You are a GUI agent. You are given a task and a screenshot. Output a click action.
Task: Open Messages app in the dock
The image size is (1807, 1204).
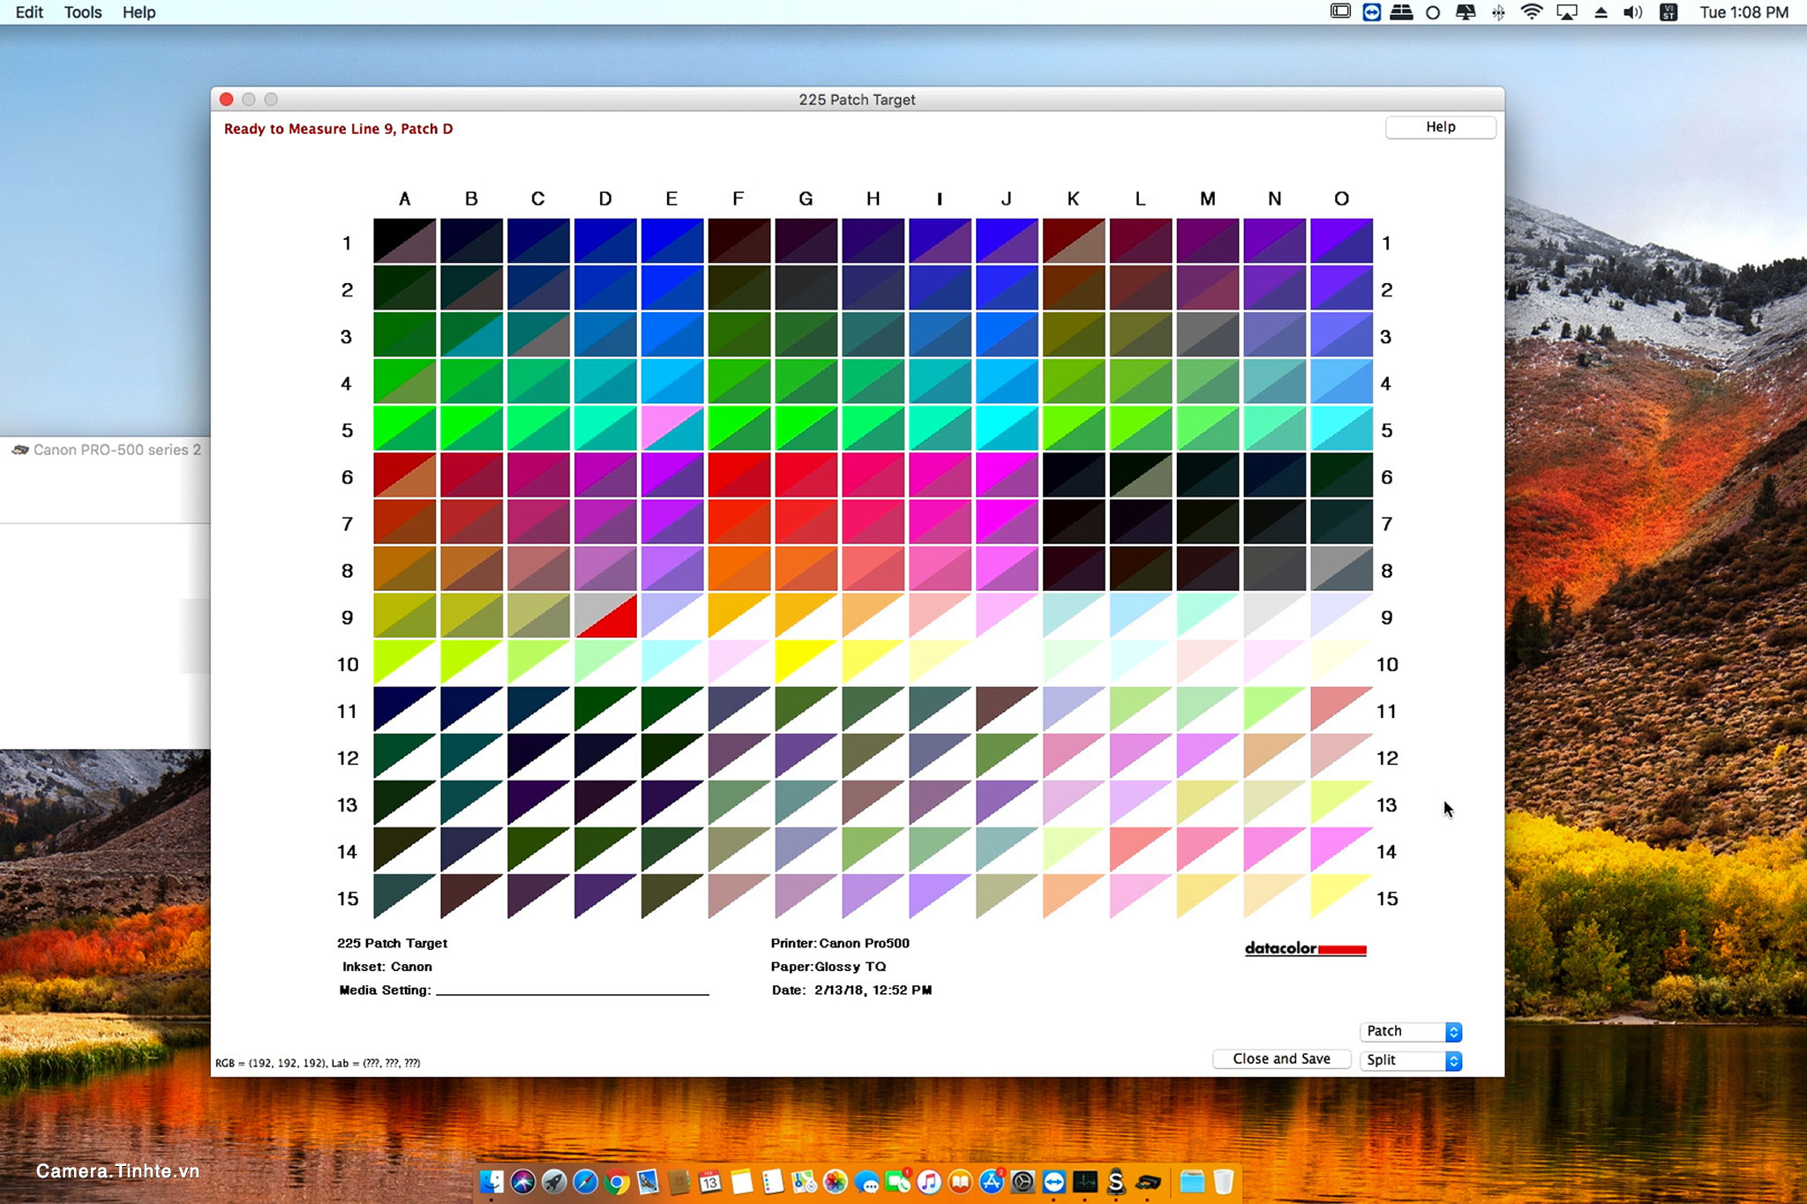pyautogui.click(x=866, y=1181)
